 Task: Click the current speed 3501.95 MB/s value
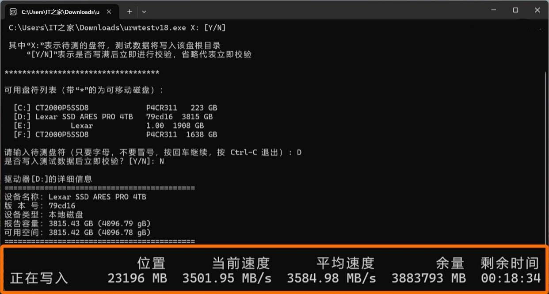[227, 278]
